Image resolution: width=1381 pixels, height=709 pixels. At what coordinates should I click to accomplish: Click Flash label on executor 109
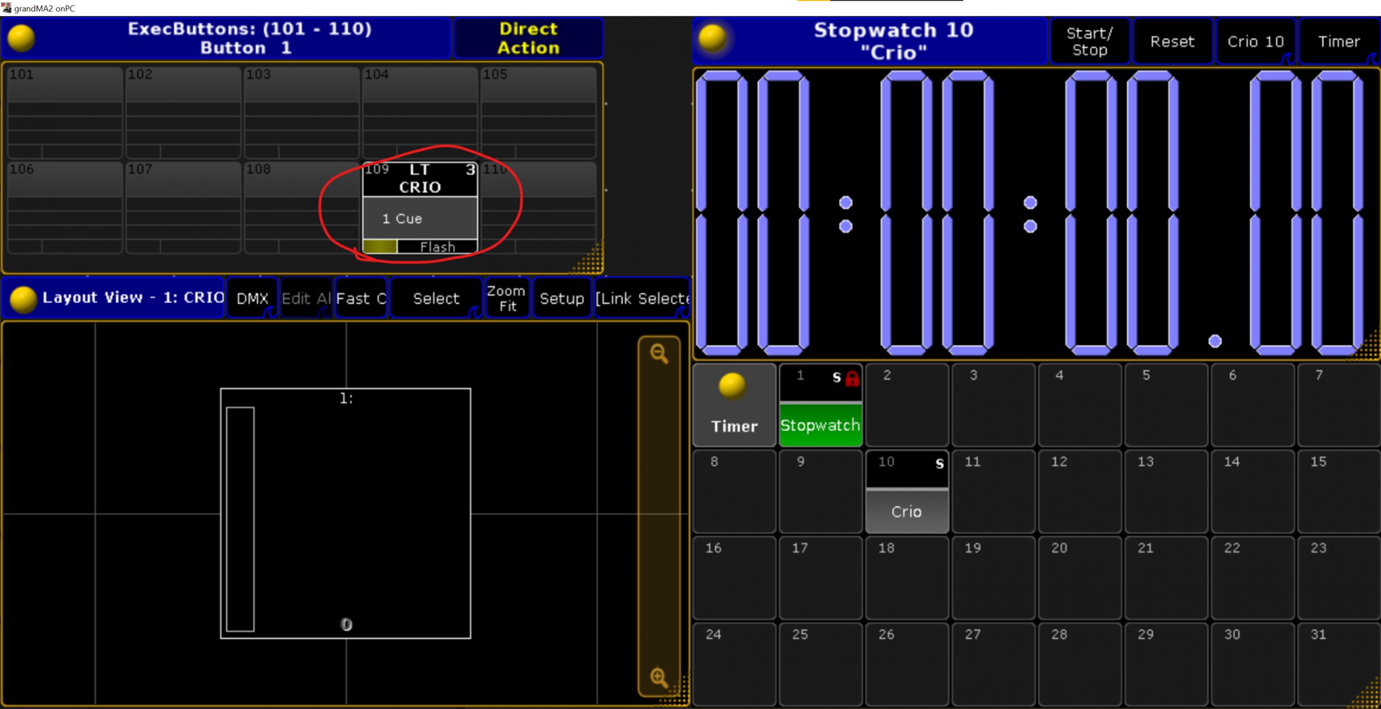click(437, 247)
